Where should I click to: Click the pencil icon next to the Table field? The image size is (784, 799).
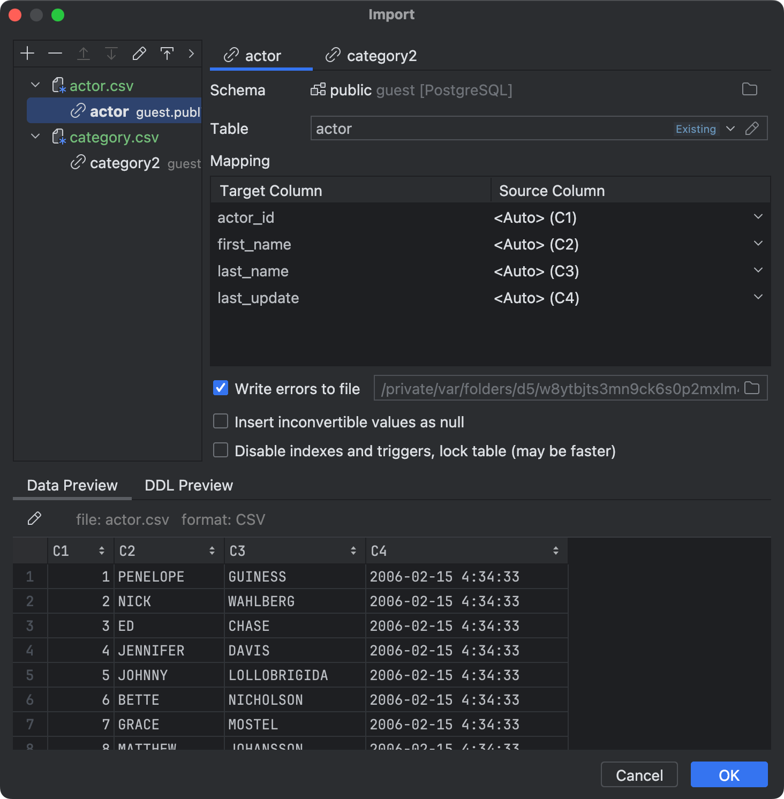click(x=752, y=129)
